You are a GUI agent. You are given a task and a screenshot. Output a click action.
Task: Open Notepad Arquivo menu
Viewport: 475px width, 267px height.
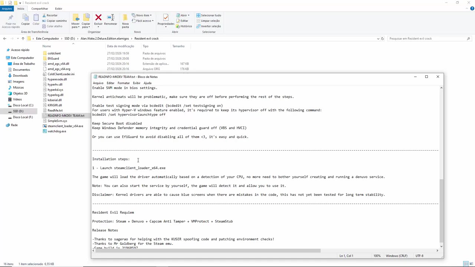click(98, 83)
